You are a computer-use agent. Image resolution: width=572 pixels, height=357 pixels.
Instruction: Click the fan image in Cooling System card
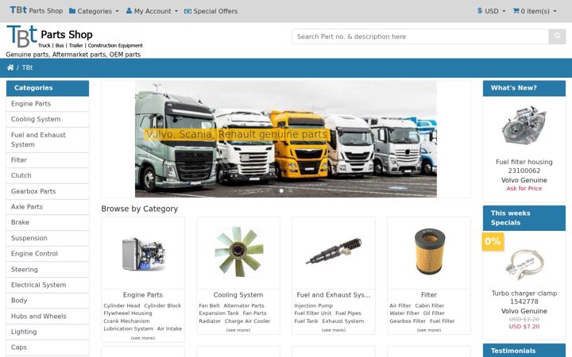[x=238, y=251]
